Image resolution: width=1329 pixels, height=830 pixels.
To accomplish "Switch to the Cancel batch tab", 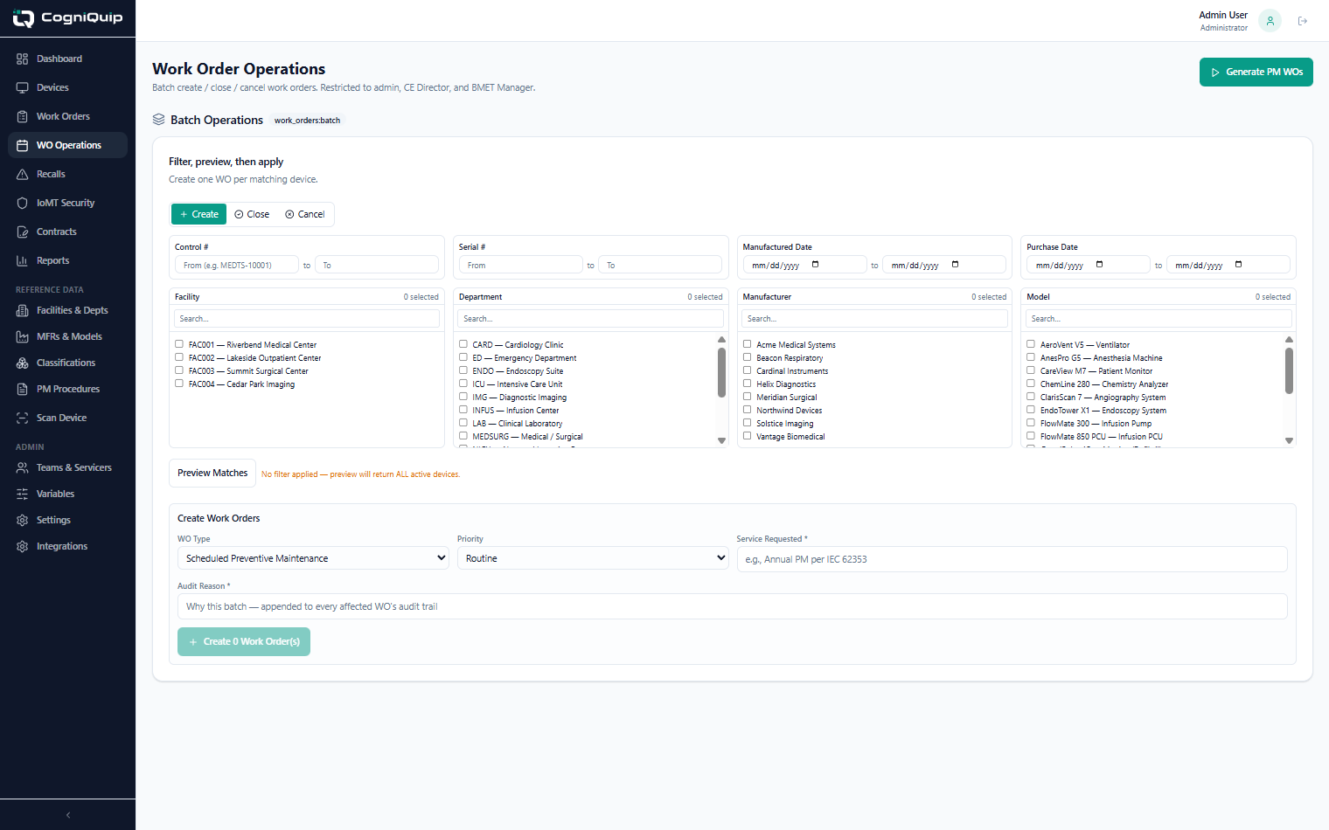I will (305, 214).
